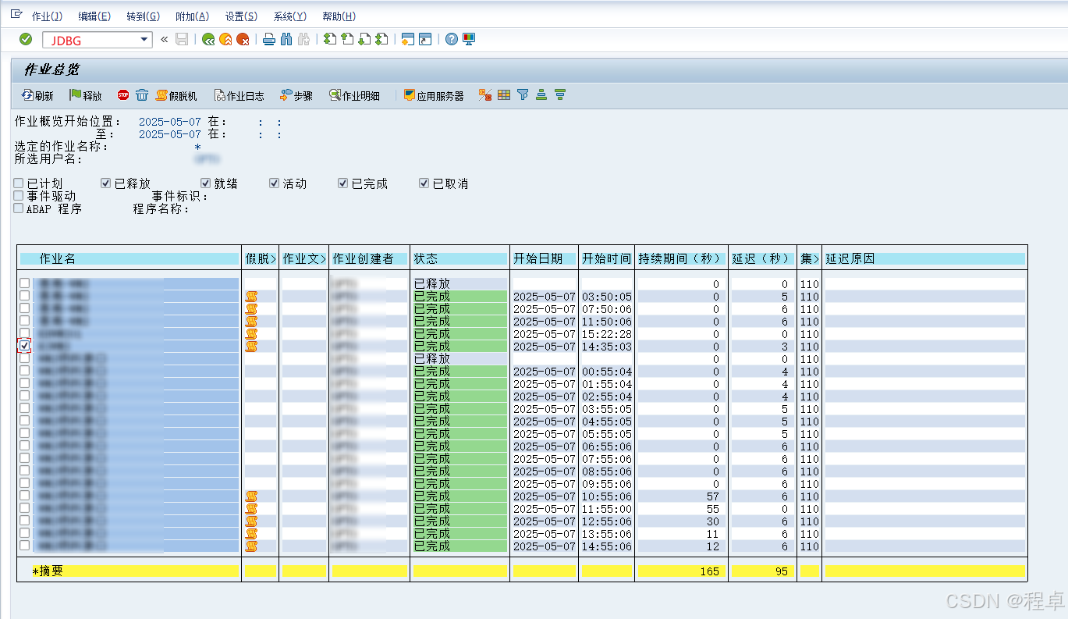The image size is (1068, 619).
Task: Click the 释放 release button
Action: tap(86, 95)
